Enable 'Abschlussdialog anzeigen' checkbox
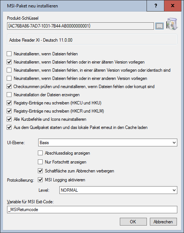The height and width of the screenshot is (233, 184). 40,153
